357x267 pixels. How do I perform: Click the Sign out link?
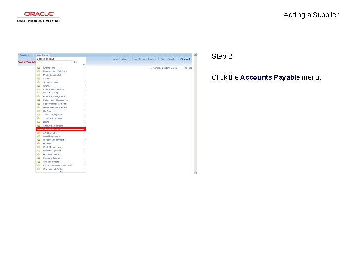(x=185, y=59)
